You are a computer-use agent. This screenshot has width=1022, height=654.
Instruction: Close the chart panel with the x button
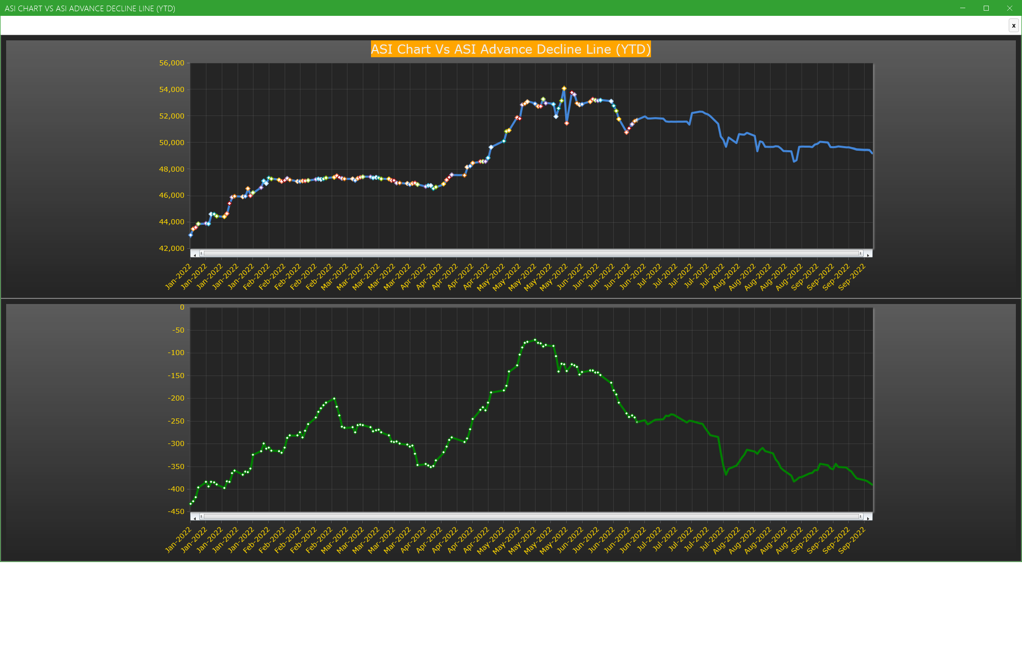click(x=1013, y=26)
